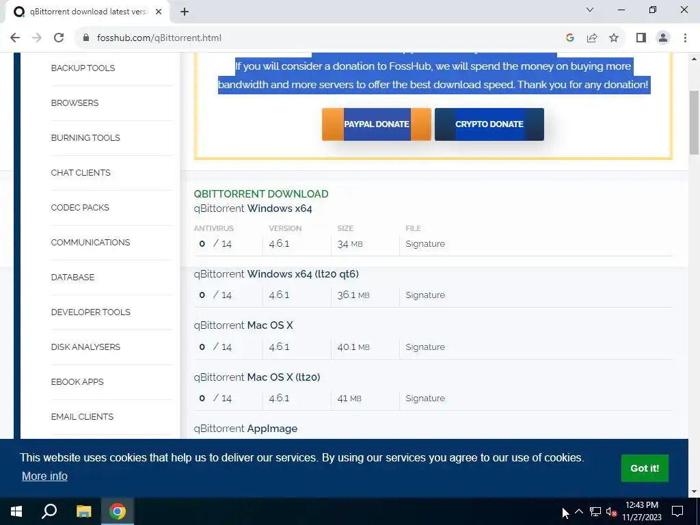Download qBittorrent Windows x64 (lt20 qt6)
This screenshot has width=700, height=525.
[x=276, y=273]
